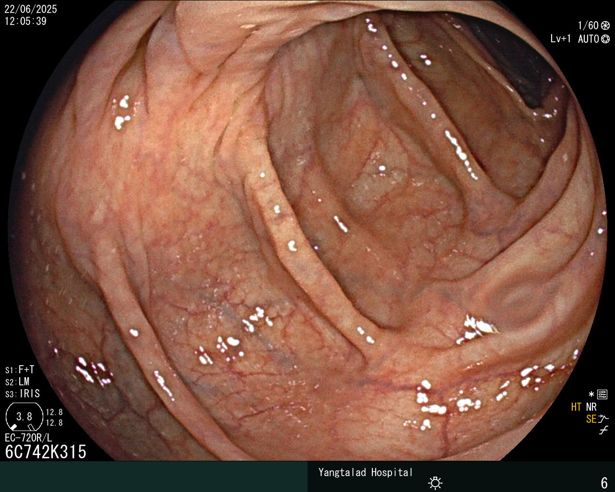Click the lower 12.8 scope value
Screen dimensions: 615x492
click(x=54, y=423)
